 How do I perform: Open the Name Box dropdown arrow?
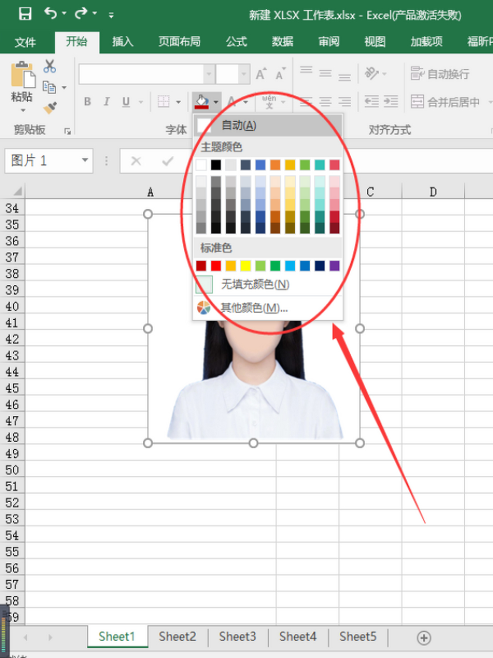[85, 160]
